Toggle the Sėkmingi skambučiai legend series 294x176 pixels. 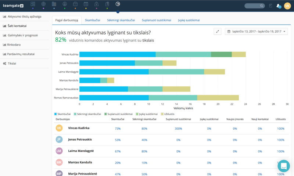pos(87,114)
